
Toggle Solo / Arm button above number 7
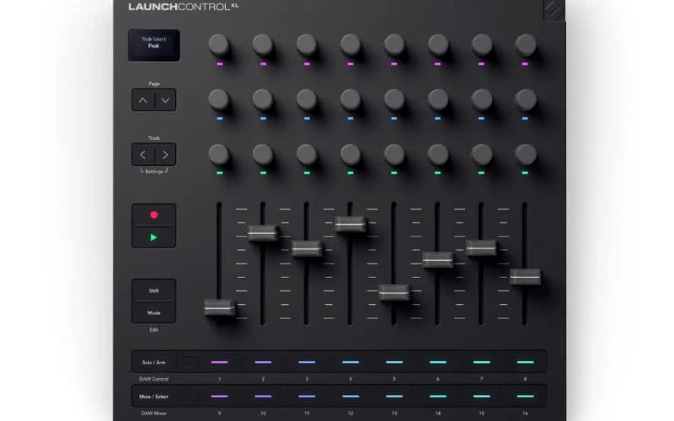click(x=482, y=362)
